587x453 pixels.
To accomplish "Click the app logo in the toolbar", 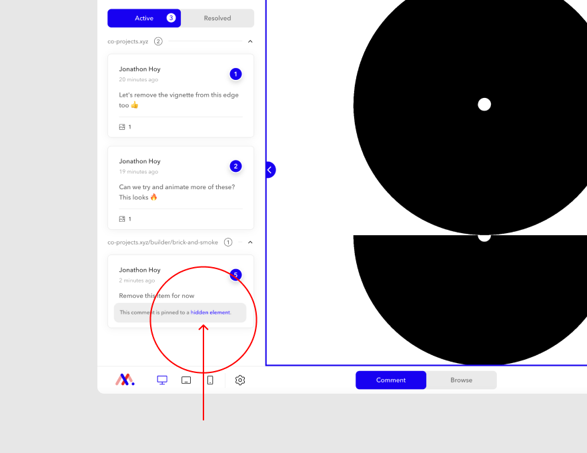I will (x=124, y=380).
